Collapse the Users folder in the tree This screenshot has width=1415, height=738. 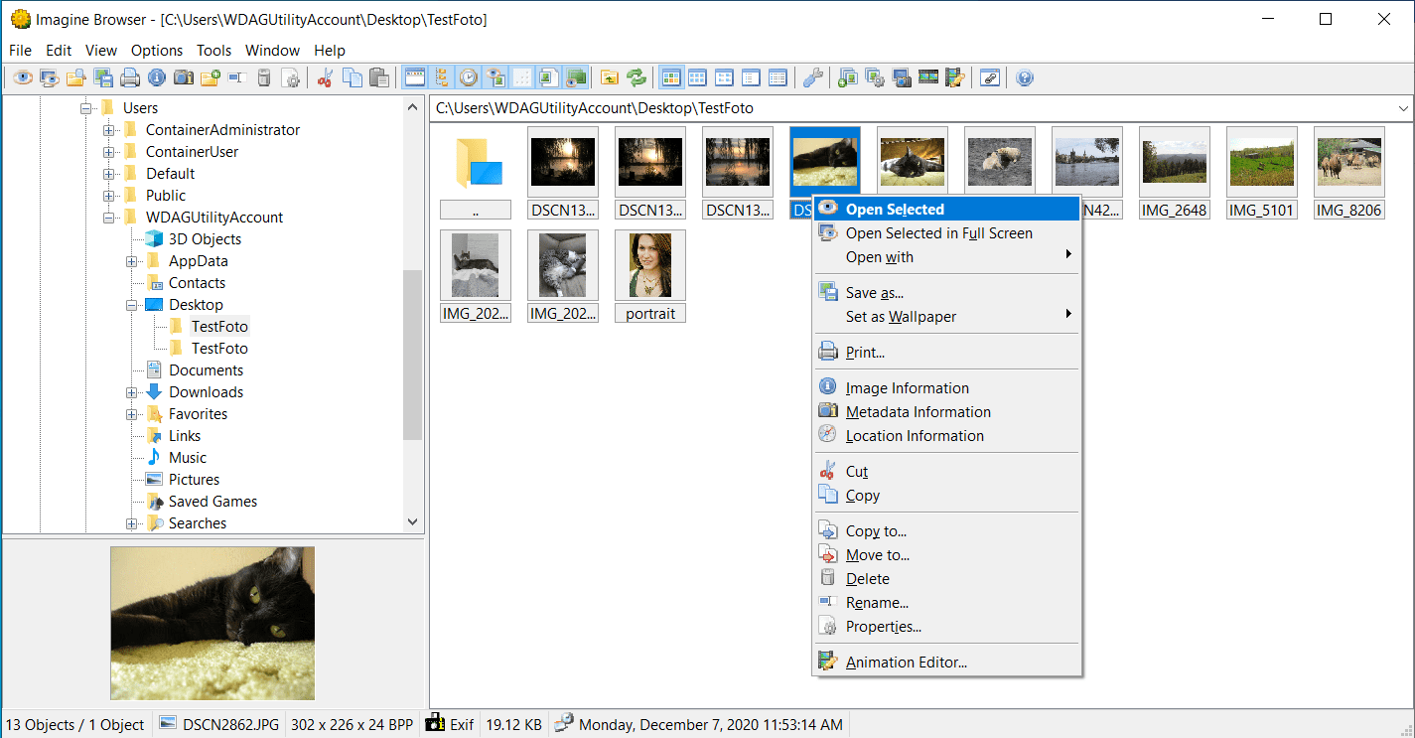86,108
